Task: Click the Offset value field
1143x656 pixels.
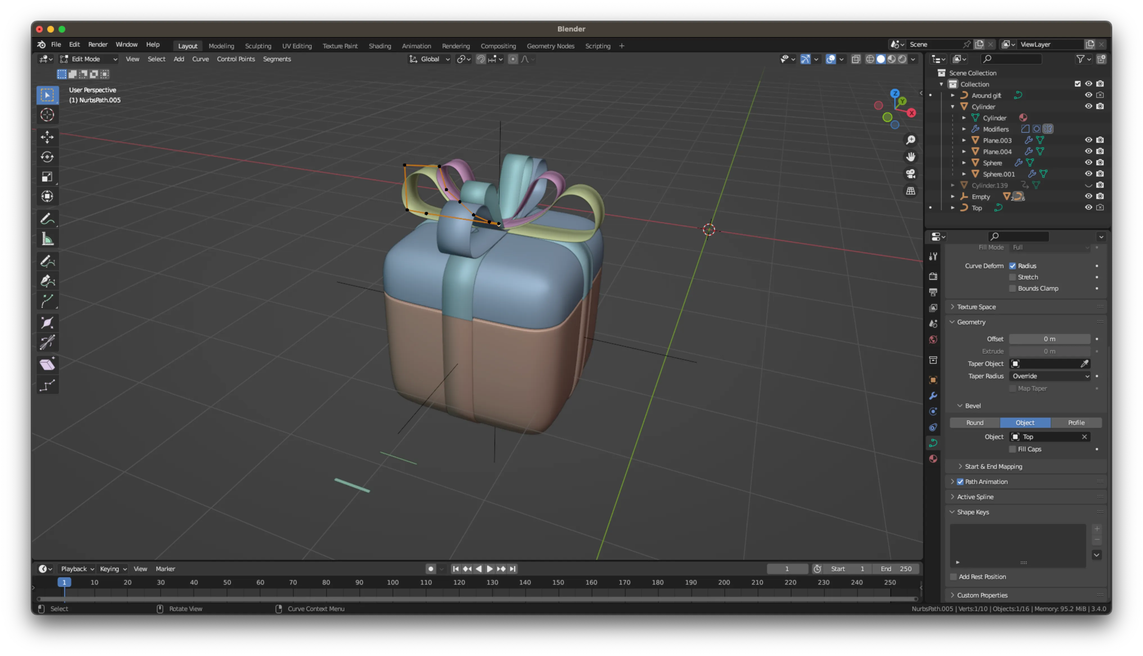Action: tap(1050, 339)
